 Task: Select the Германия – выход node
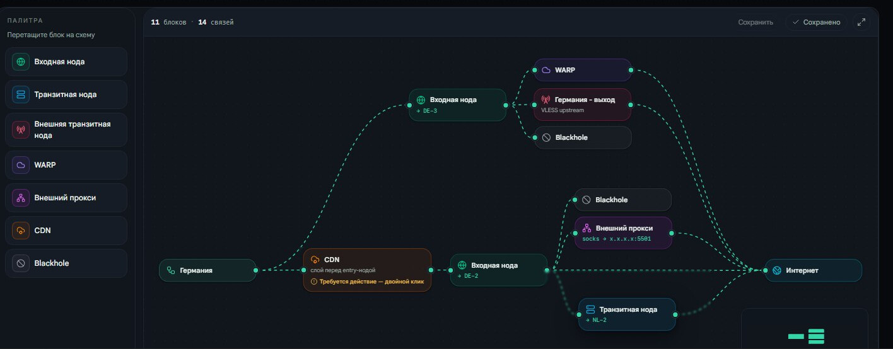583,105
